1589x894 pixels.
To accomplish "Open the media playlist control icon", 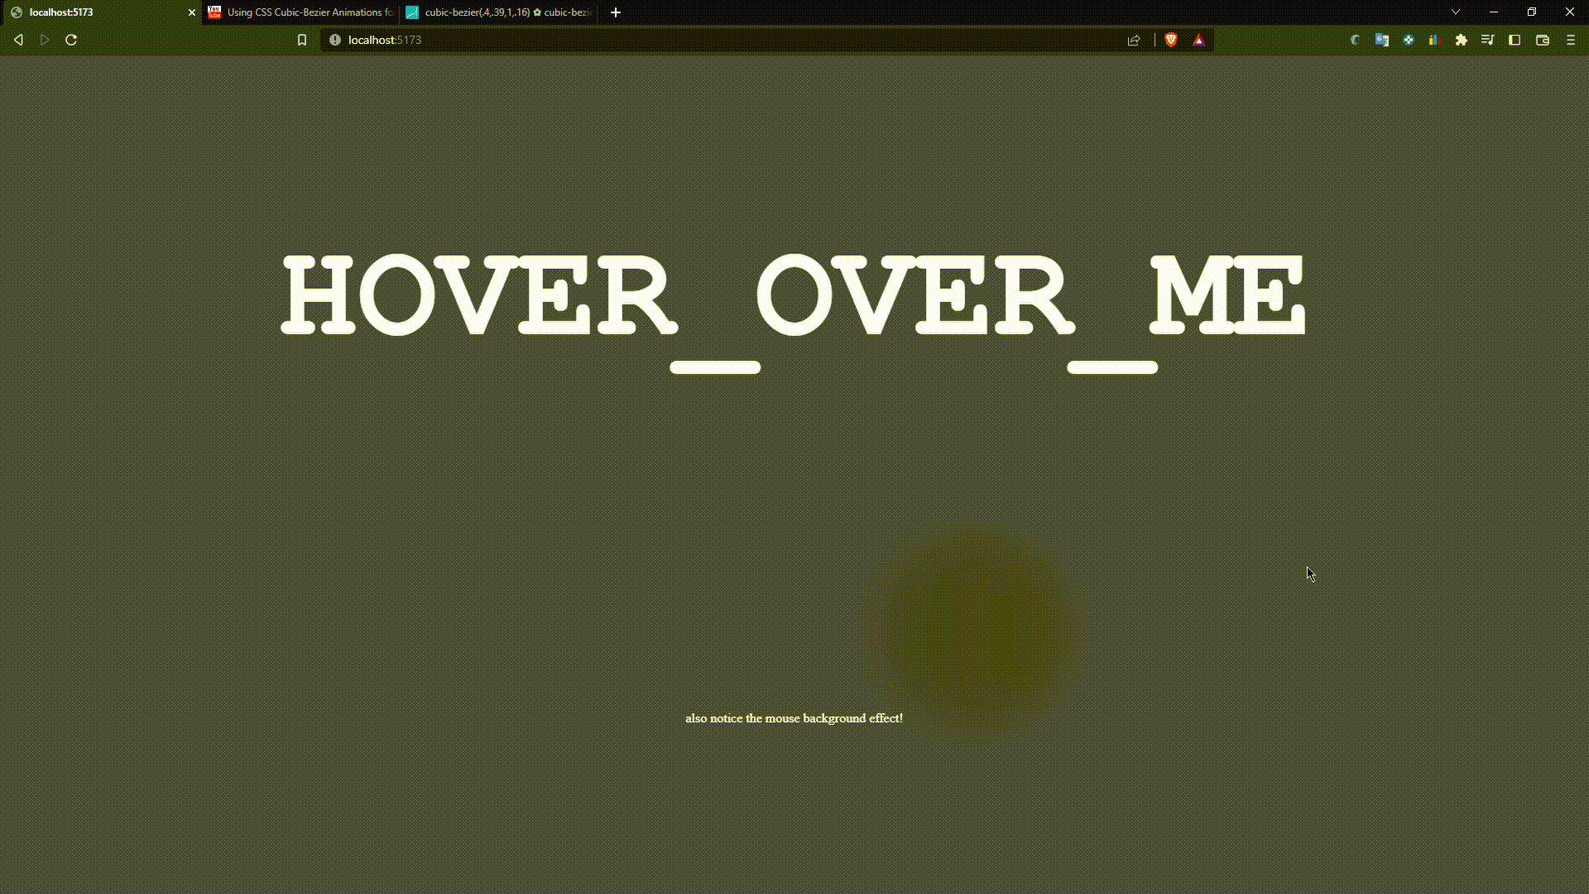I will coord(1488,40).
